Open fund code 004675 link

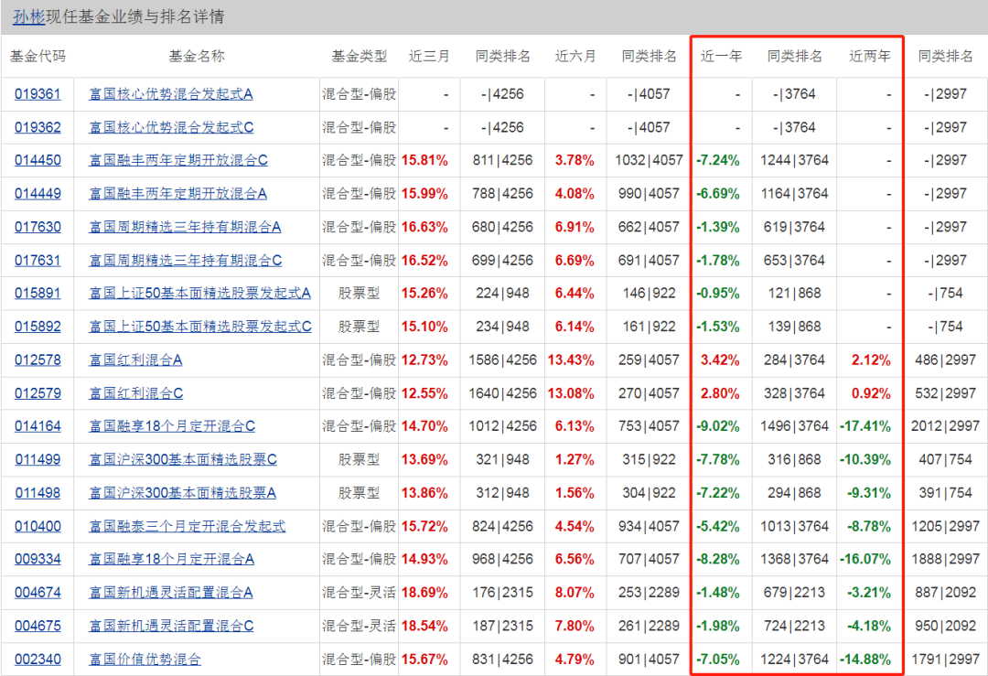38,626
